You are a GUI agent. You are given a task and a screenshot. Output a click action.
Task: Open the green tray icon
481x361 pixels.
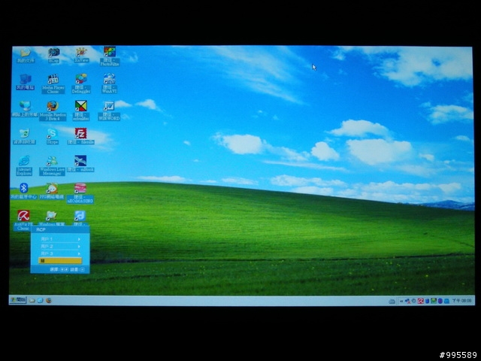click(x=434, y=301)
